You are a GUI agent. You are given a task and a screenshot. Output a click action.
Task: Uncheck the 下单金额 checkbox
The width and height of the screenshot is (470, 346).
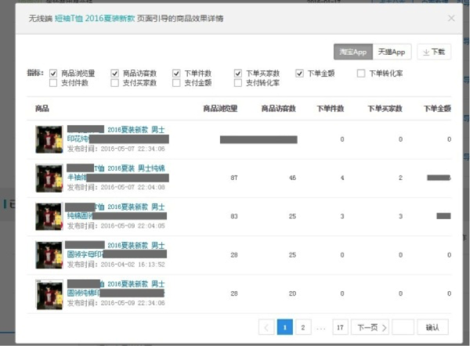pyautogui.click(x=299, y=73)
